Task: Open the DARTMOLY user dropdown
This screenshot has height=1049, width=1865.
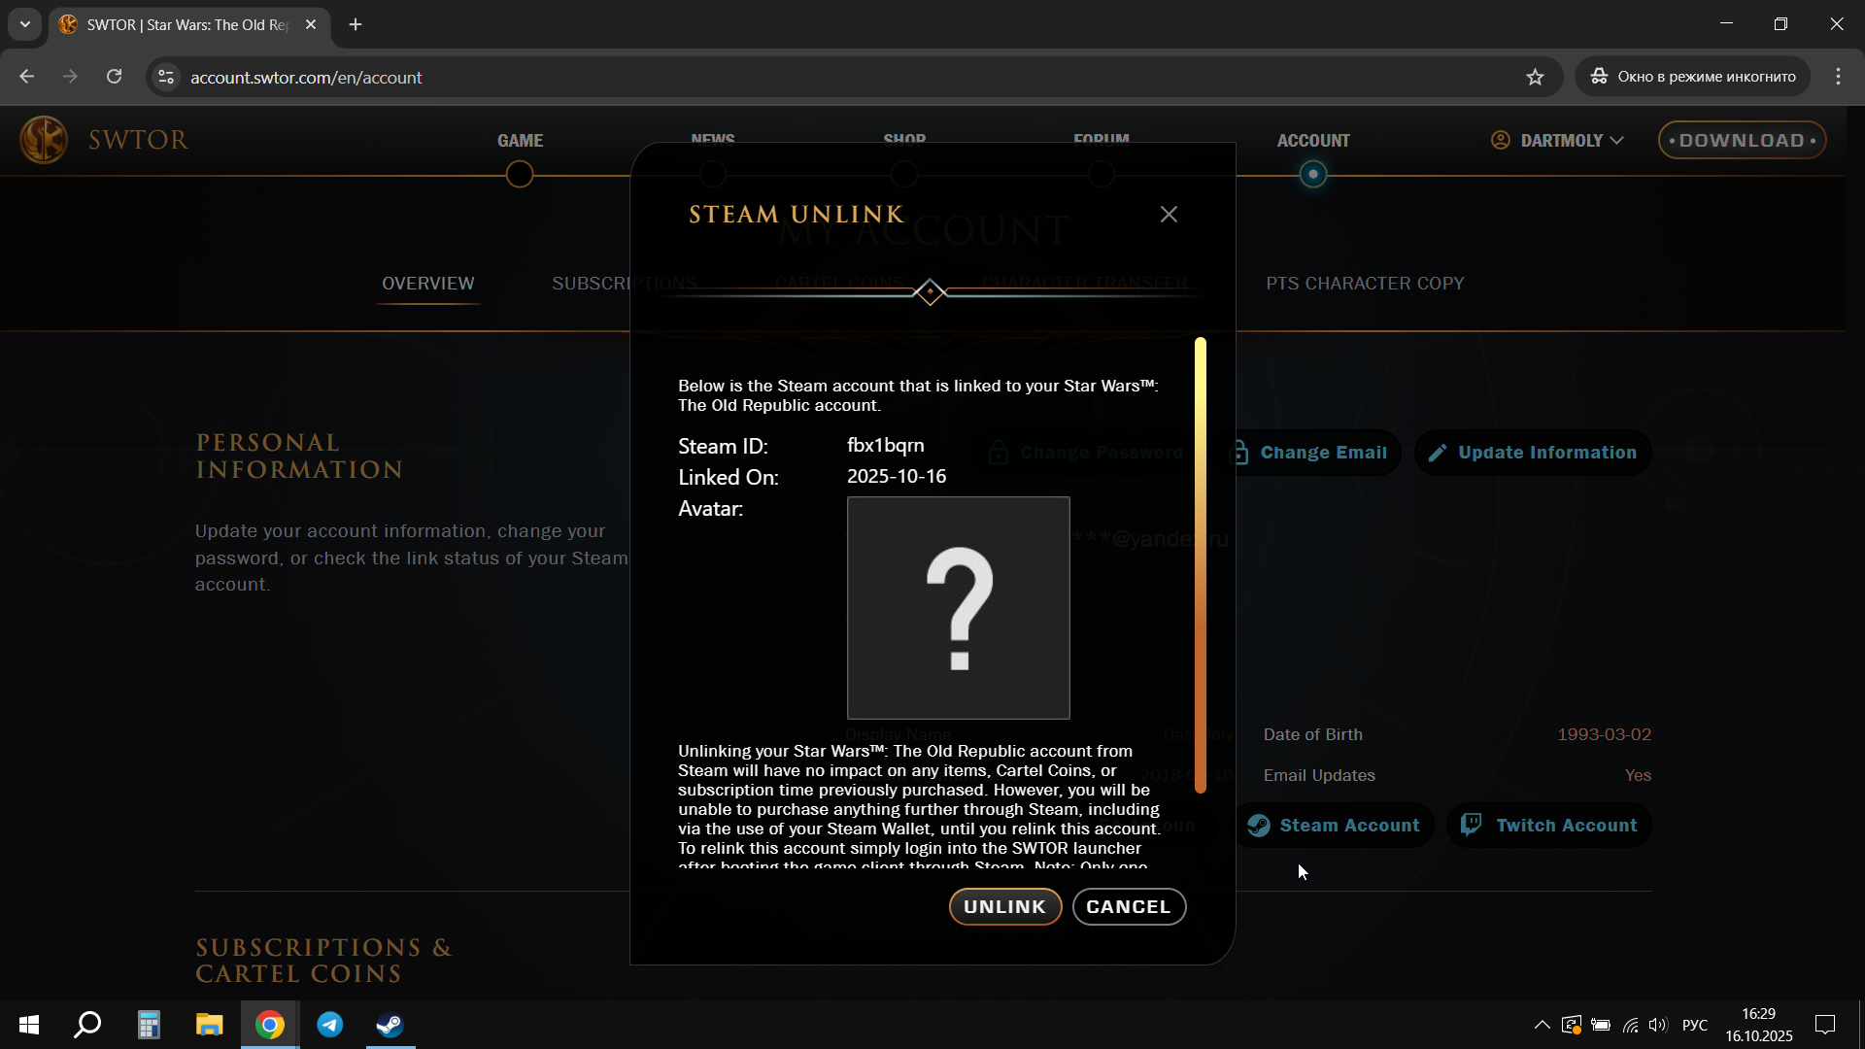Action: tap(1558, 141)
